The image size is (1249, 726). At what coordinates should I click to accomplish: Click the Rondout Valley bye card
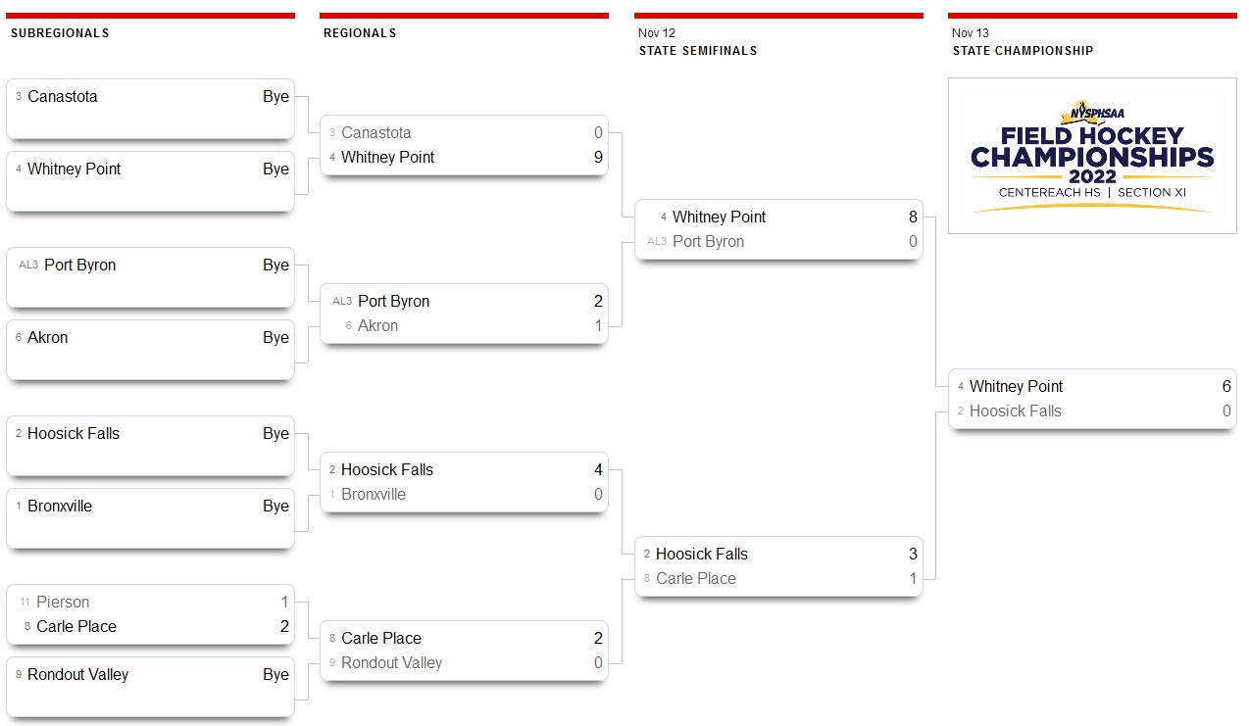tap(150, 687)
